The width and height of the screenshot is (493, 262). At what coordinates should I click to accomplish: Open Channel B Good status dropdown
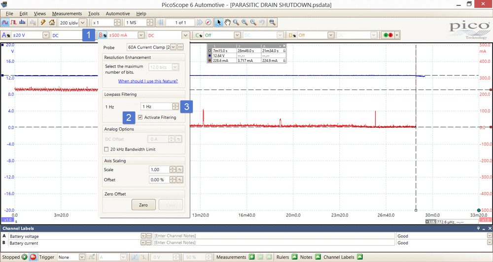[x=490, y=242]
